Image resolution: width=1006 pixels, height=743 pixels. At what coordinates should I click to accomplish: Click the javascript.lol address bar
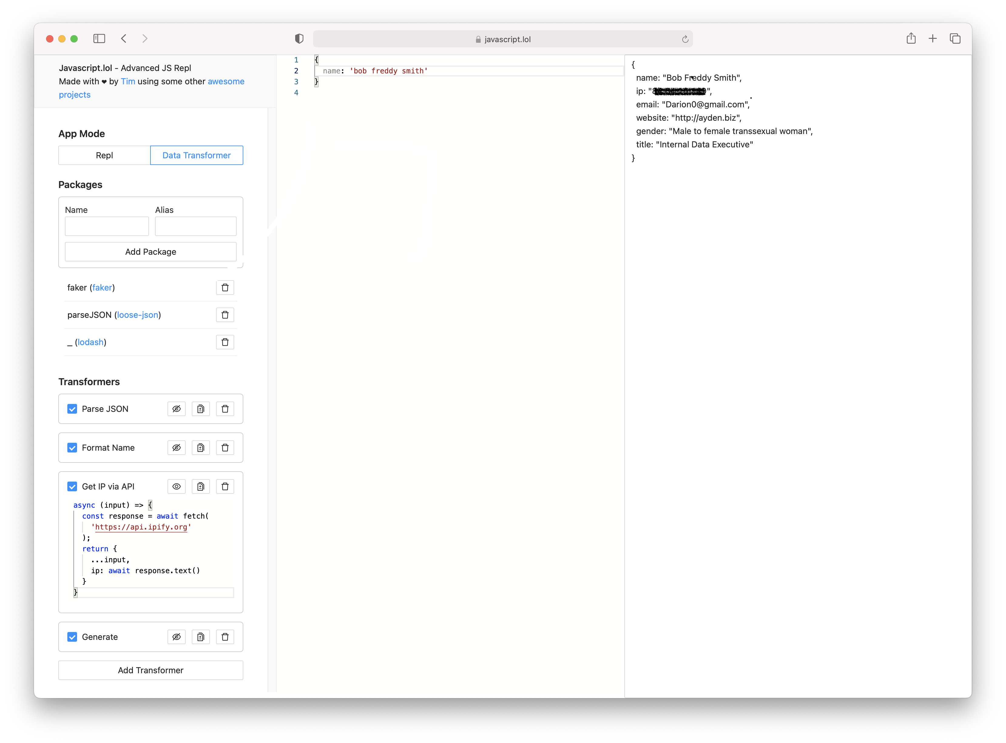point(503,39)
